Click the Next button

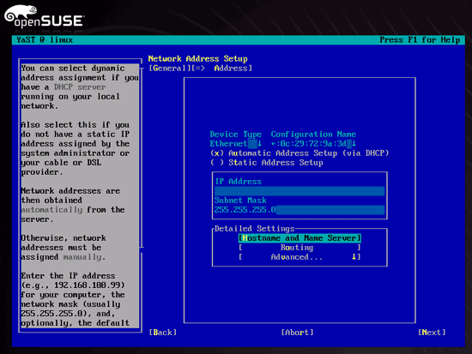432,333
